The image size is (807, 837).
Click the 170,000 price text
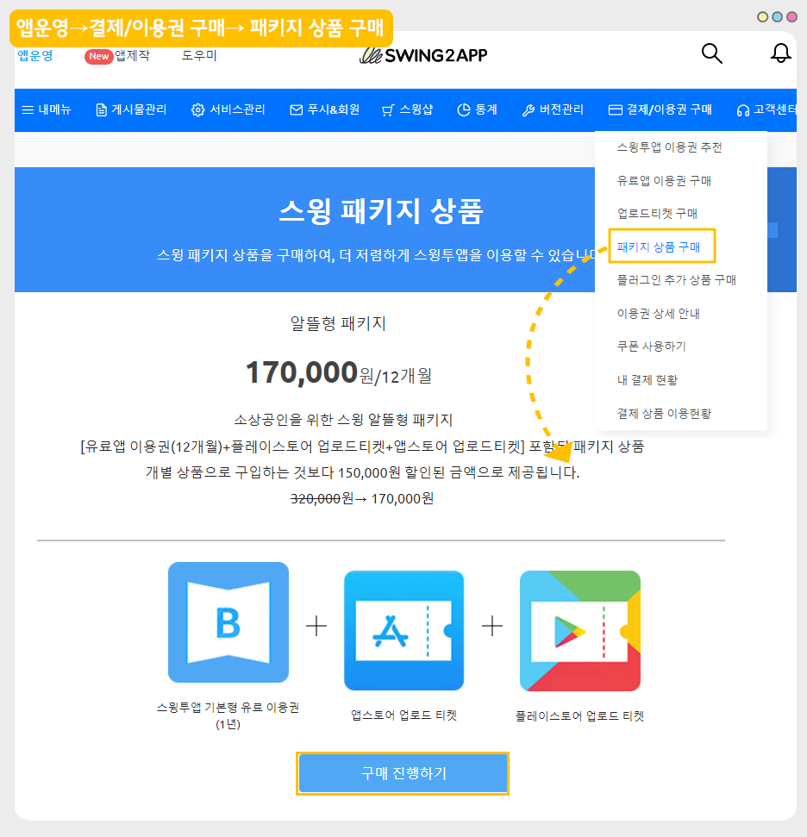click(302, 372)
